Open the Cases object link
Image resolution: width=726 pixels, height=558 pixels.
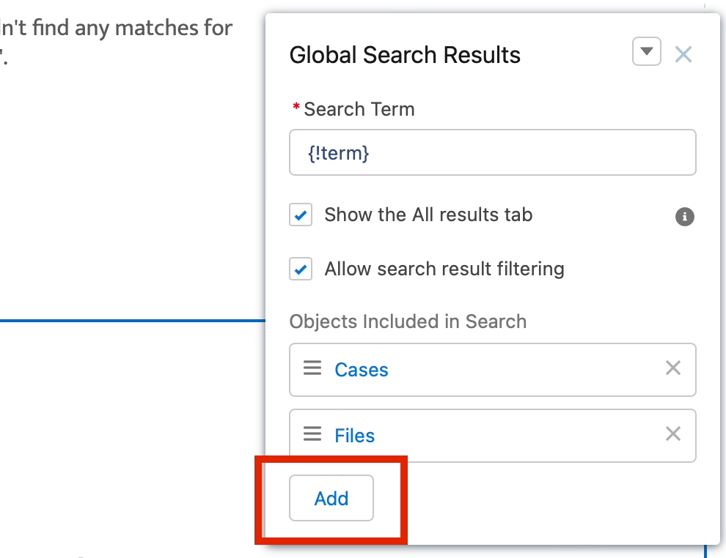[x=361, y=369]
